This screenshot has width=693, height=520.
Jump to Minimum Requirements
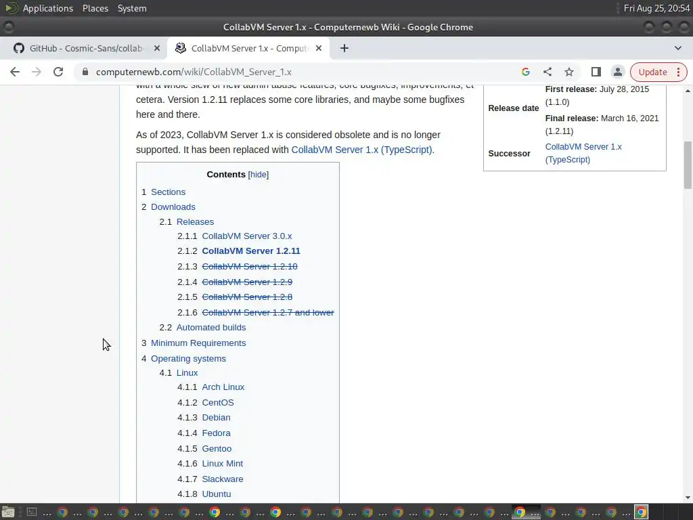coord(198,343)
